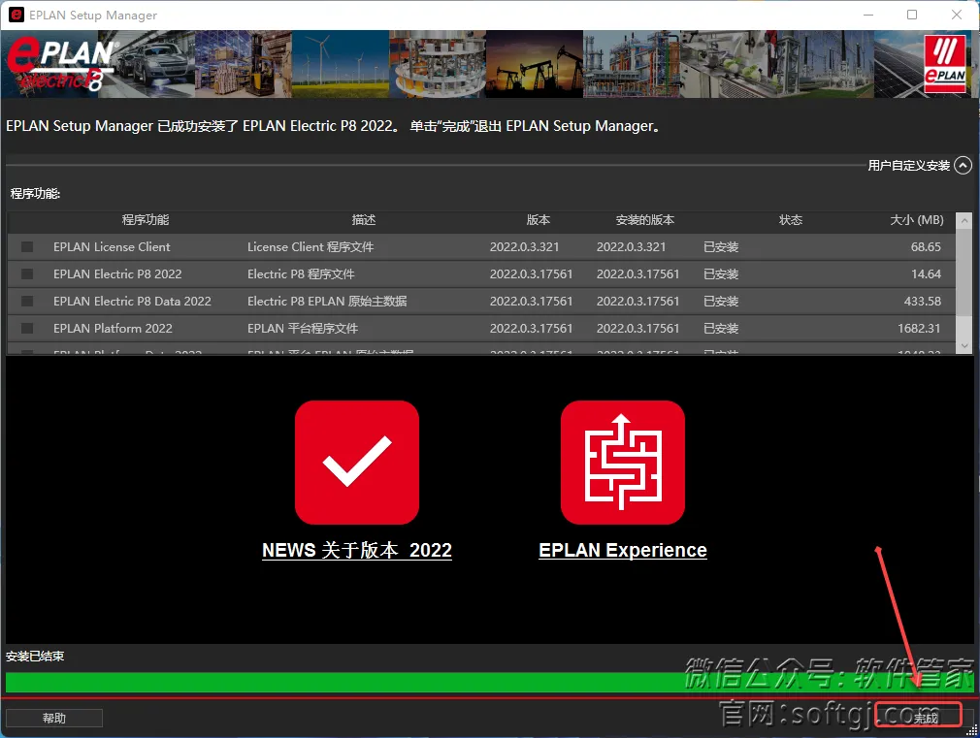Click the EPLAN Electric P8 banner logo
Screen dimensions: 980x738
point(60,64)
